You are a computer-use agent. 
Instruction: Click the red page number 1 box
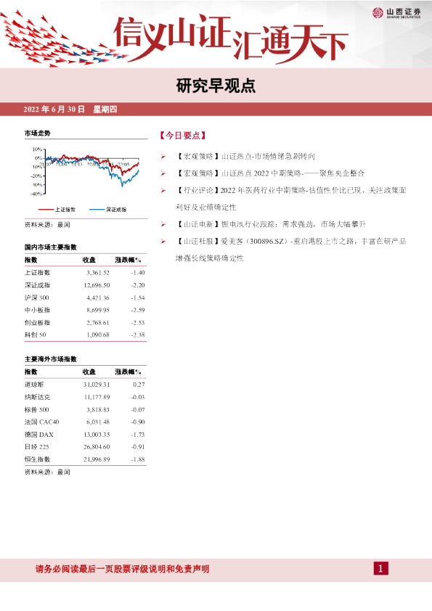pyautogui.click(x=381, y=568)
